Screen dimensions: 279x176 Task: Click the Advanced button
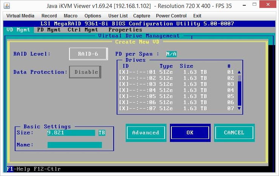pyautogui.click(x=146, y=133)
